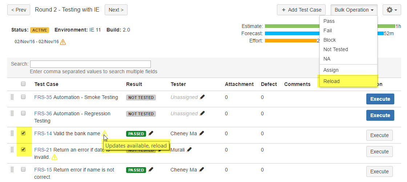Click pencil icon beside FRS-14 PASSED result
The height and width of the screenshot is (182, 407).
pyautogui.click(x=151, y=133)
